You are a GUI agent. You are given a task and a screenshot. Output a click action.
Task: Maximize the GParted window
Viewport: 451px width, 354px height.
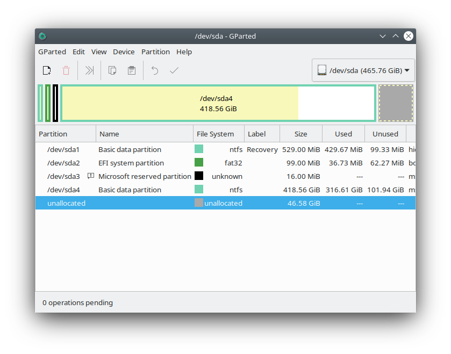point(396,36)
